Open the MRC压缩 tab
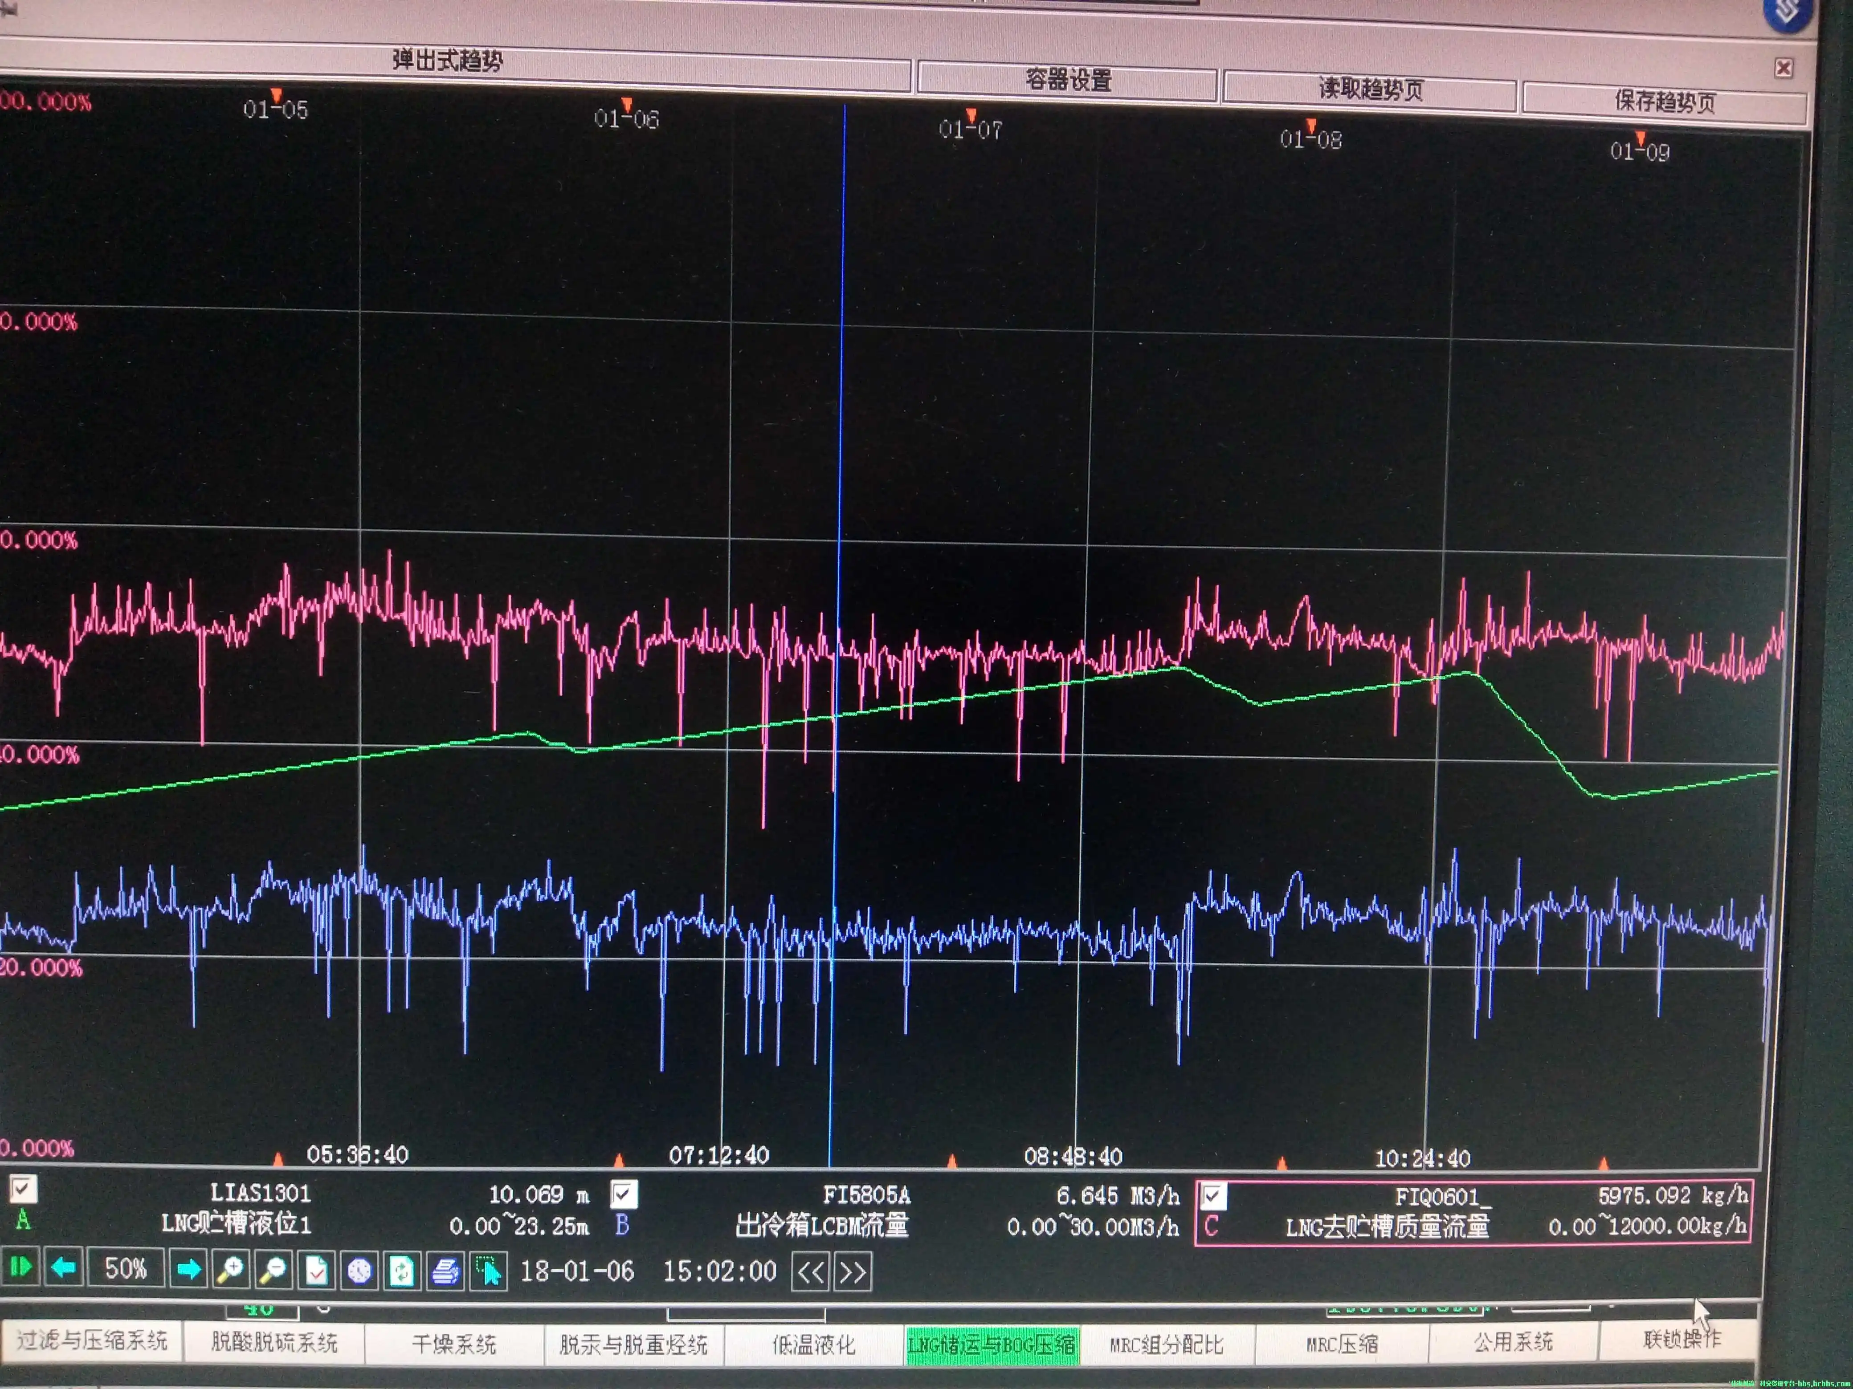 pos(1341,1344)
